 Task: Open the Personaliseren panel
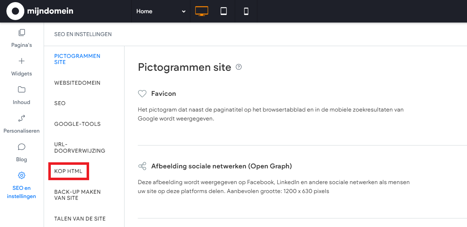click(21, 124)
